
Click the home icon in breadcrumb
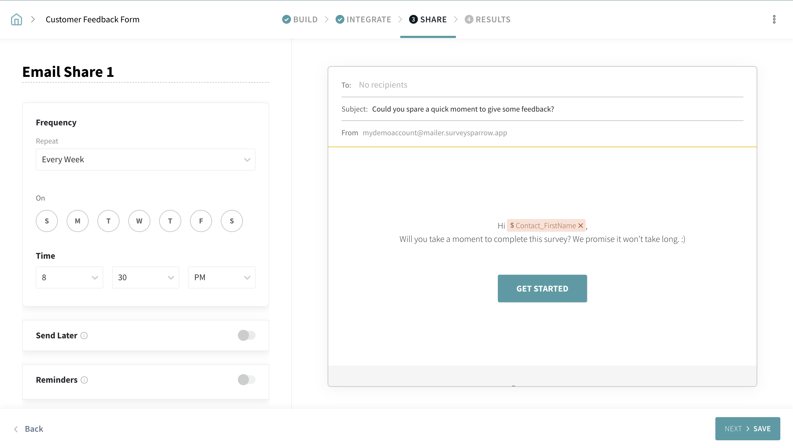(x=16, y=19)
